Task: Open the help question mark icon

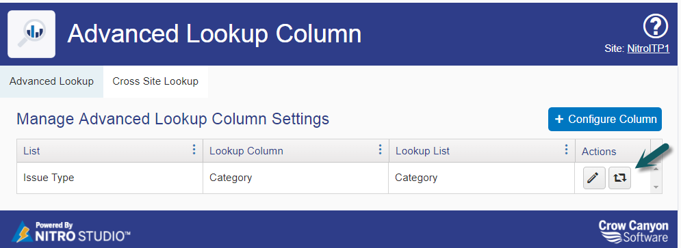Action: tap(655, 27)
